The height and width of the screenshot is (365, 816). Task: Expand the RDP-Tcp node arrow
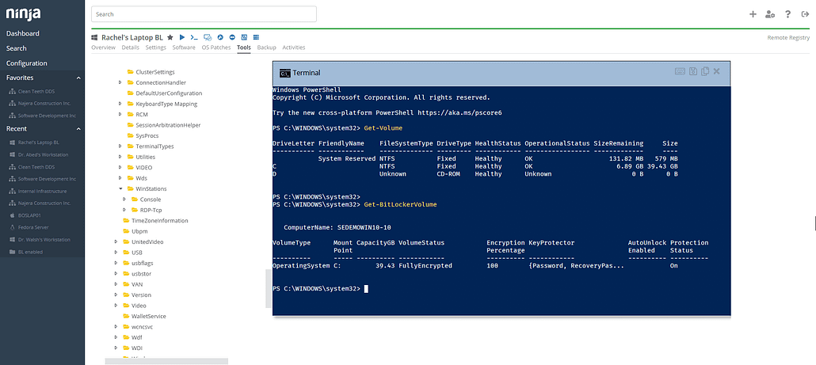coord(124,210)
